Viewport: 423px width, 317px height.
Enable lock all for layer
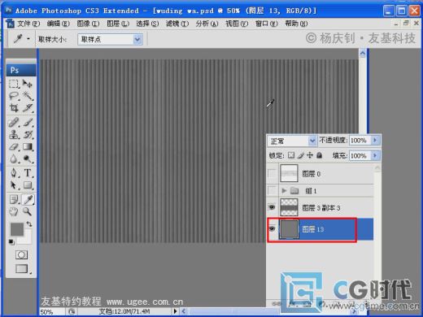tap(319, 155)
